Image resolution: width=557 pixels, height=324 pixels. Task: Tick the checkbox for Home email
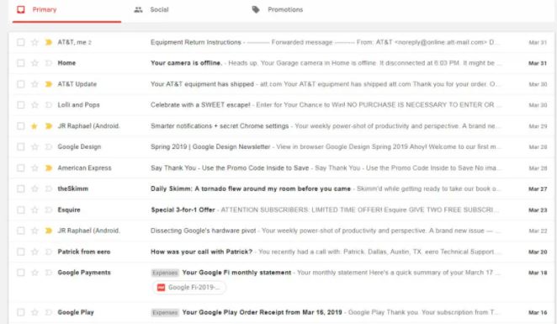click(x=21, y=63)
